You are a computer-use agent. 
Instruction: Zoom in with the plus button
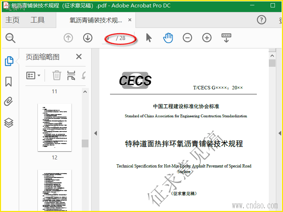click(207, 38)
